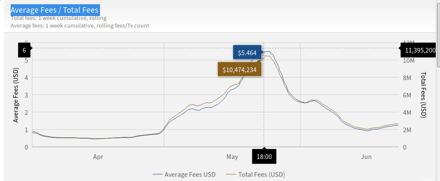Click the vertical Average Fees (USD) axis title
Image resolution: width=440 pixels, height=181 pixels.
[16, 95]
